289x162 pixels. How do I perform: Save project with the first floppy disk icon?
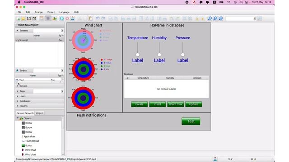point(29,18)
